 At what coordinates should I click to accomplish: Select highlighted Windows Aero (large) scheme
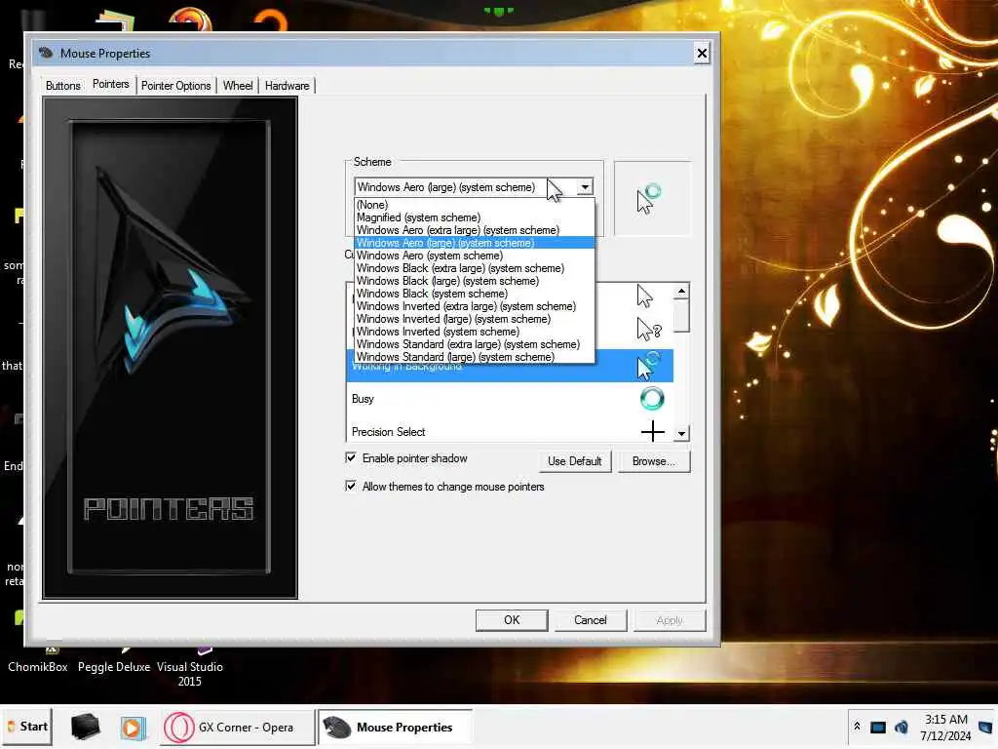[475, 243]
